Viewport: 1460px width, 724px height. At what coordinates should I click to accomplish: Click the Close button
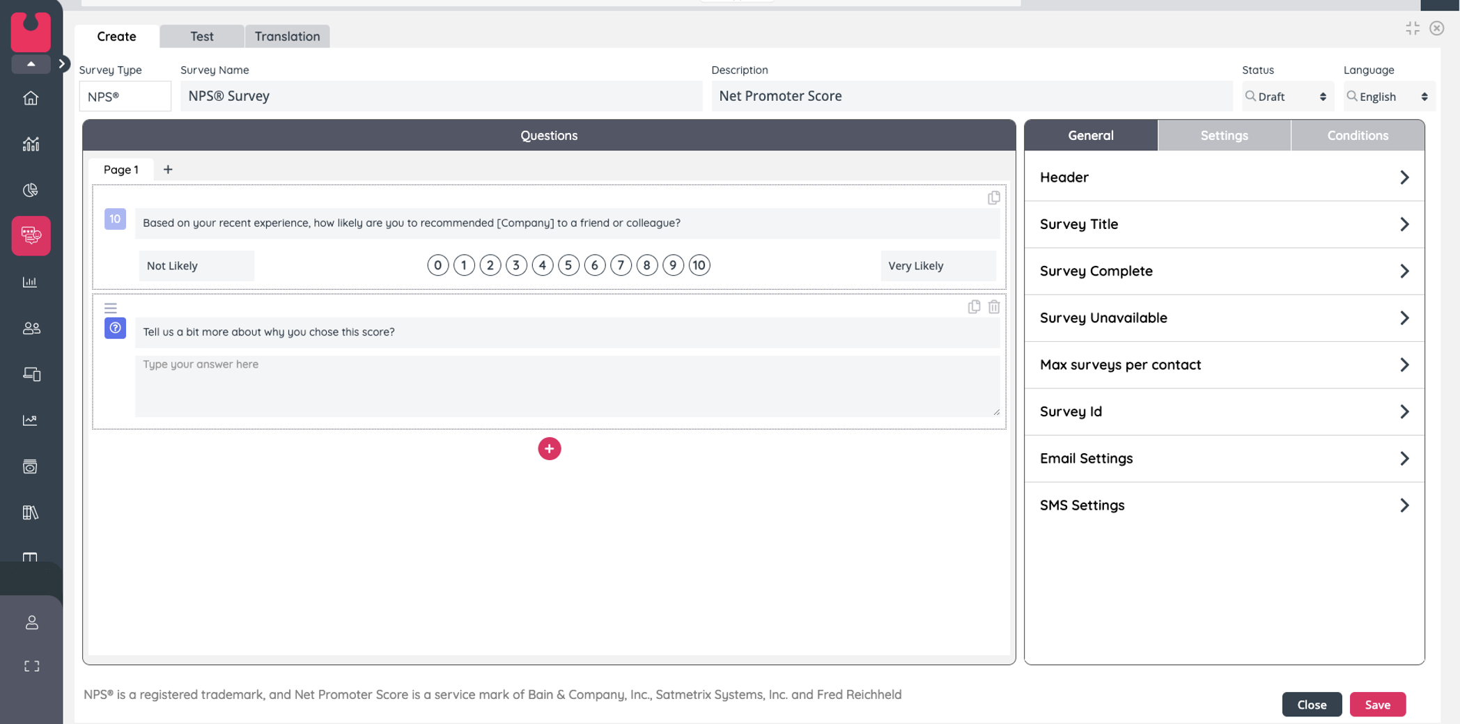[x=1311, y=705]
